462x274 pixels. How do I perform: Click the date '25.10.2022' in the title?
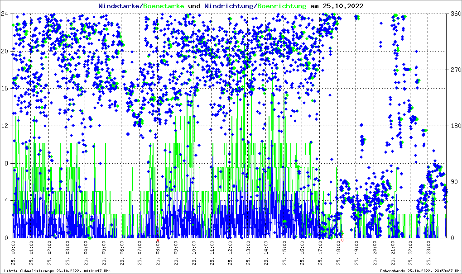(x=343, y=6)
